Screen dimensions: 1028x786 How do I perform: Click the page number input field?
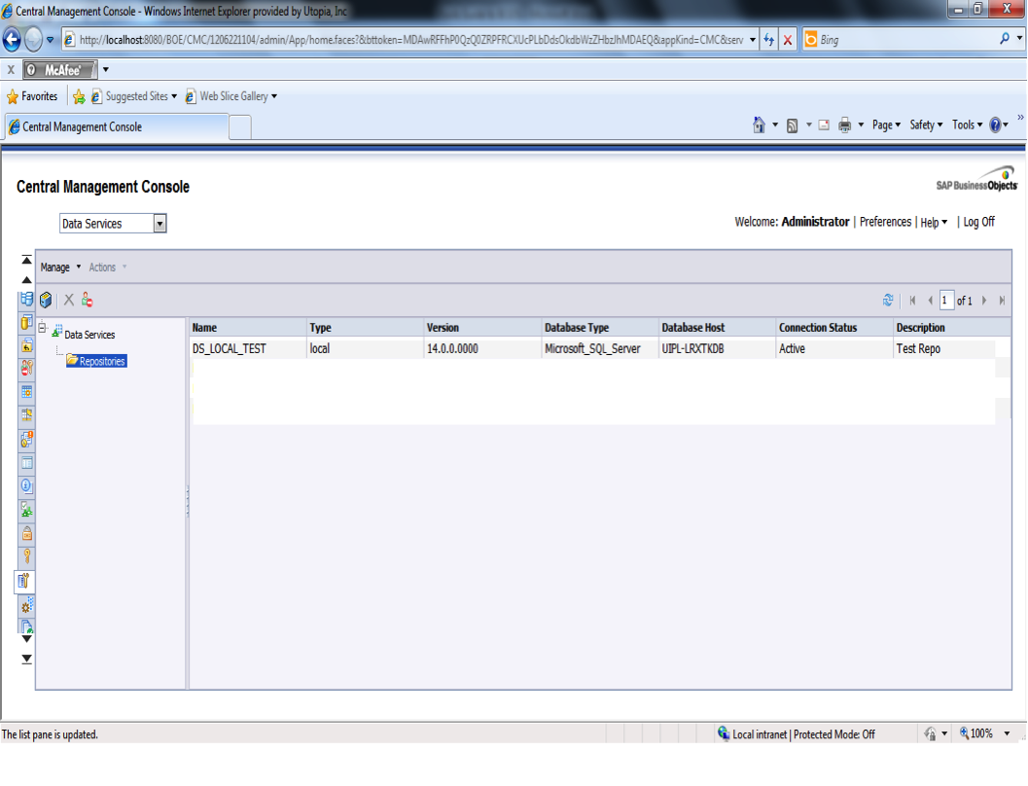(945, 301)
